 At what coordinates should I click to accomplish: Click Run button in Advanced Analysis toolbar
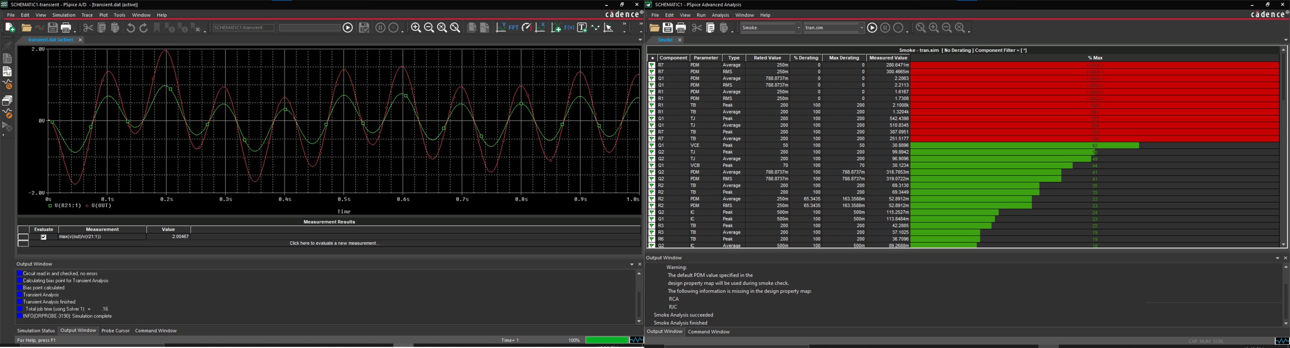click(x=872, y=28)
